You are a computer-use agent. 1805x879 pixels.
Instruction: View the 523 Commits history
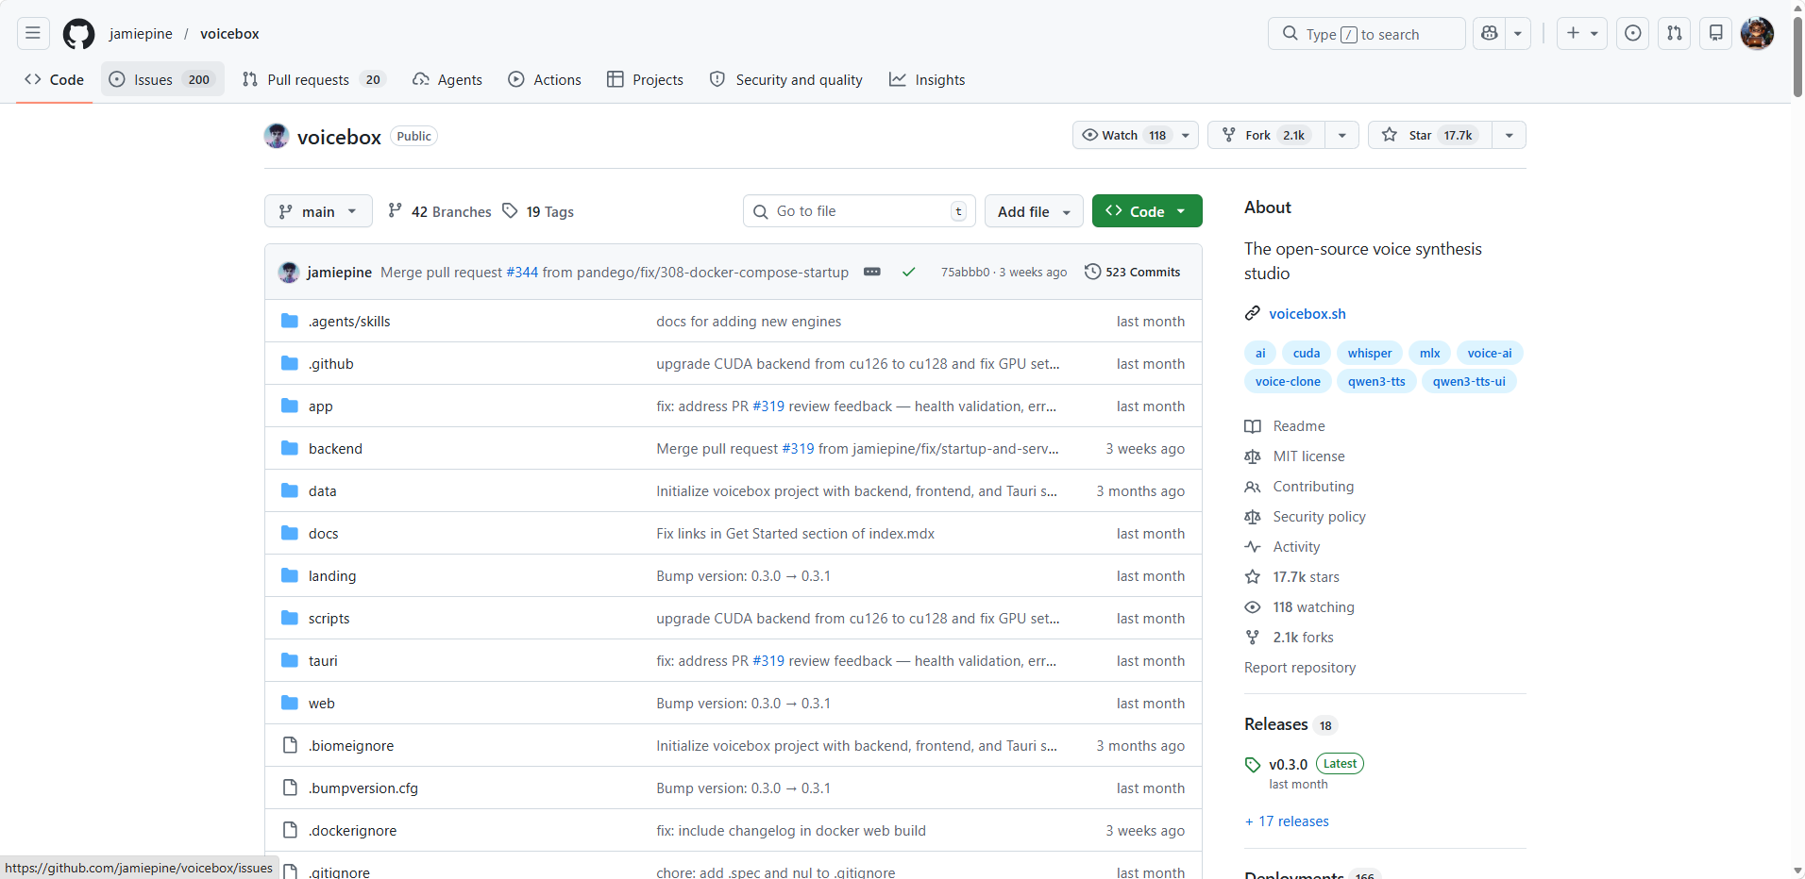pos(1132,272)
